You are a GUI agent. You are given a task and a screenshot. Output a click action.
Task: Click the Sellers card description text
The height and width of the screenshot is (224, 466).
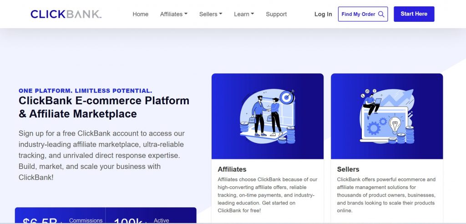386,195
